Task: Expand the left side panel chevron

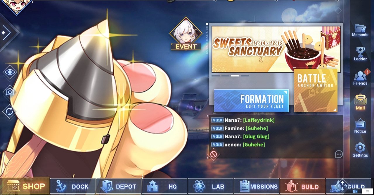Action: coord(6,33)
